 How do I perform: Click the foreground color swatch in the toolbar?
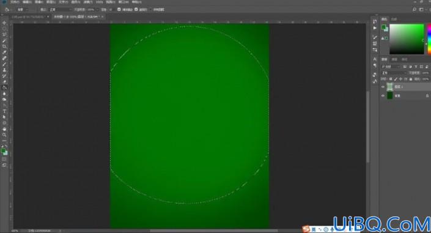coord(3,151)
